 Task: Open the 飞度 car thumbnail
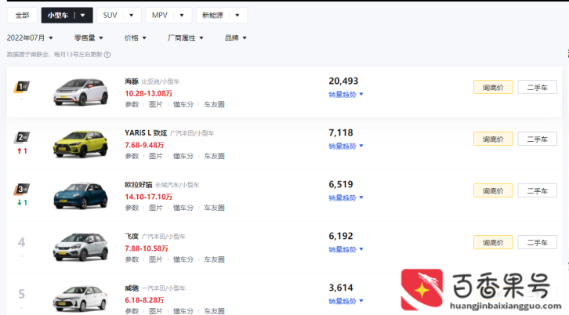pyautogui.click(x=81, y=247)
